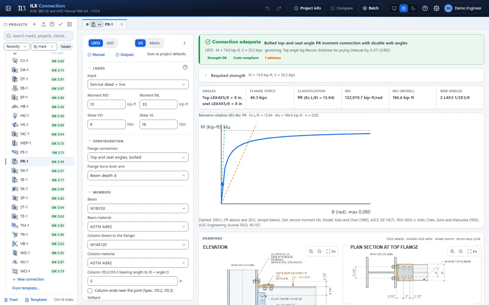
Task: Switch design method to ASD
Action: [x=110, y=43]
